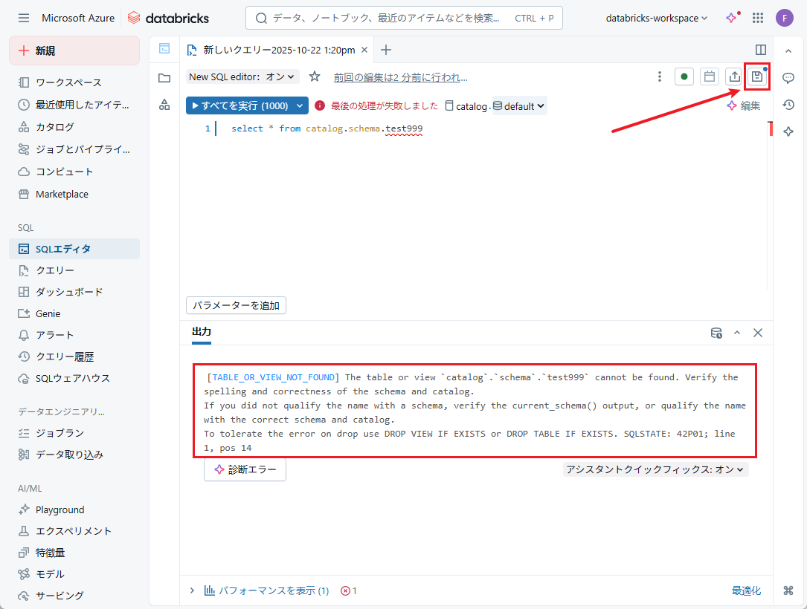Viewport: 807px width, 609px height.
Task: Toggle New SQL editor on/off dropdown
Action: 242,76
